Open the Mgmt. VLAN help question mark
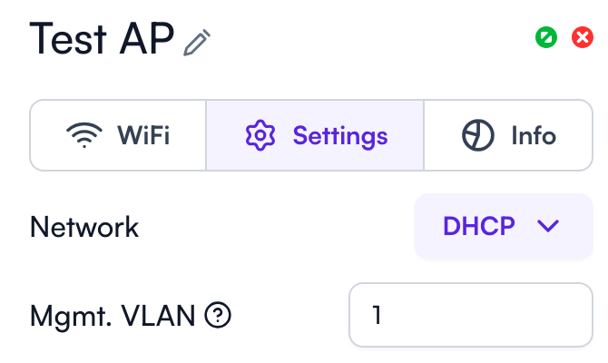Image resolution: width=608 pixels, height=363 pixels. [219, 316]
